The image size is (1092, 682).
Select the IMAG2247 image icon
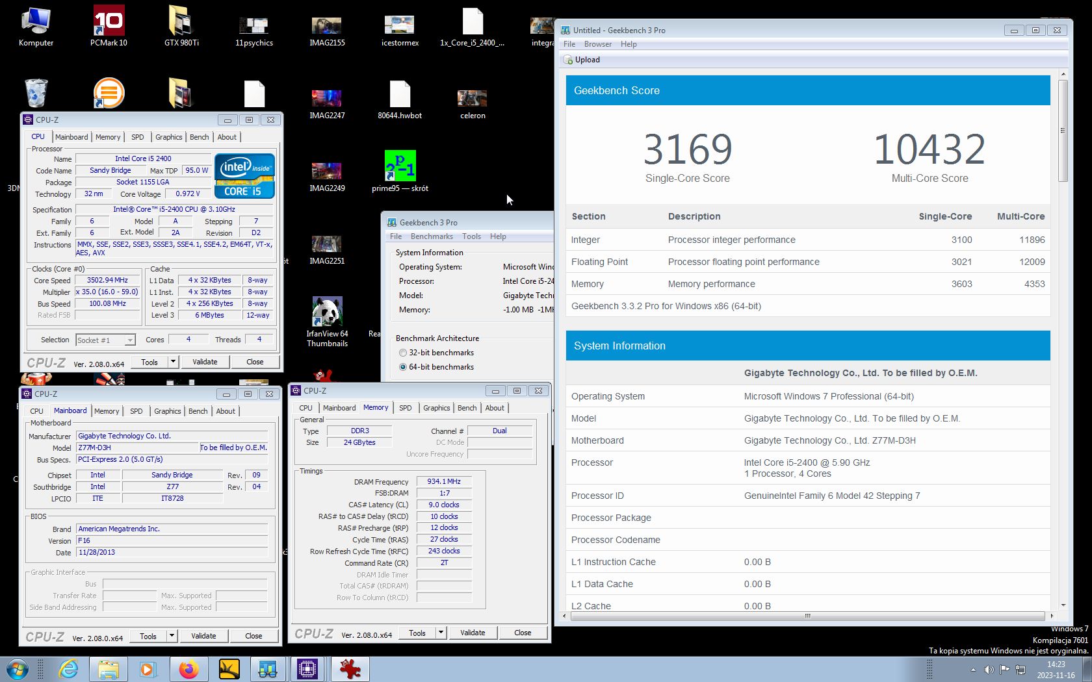[327, 104]
